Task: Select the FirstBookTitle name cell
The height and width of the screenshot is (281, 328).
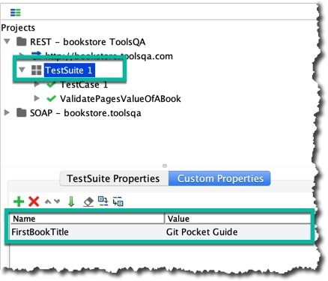Action: point(87,232)
